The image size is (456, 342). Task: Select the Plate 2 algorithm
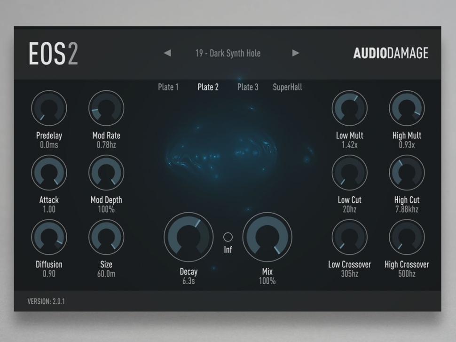[208, 87]
